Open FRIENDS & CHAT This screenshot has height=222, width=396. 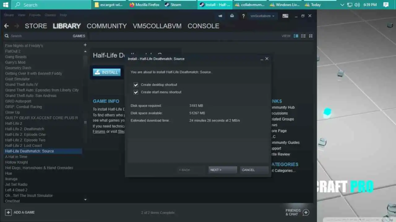point(293,212)
